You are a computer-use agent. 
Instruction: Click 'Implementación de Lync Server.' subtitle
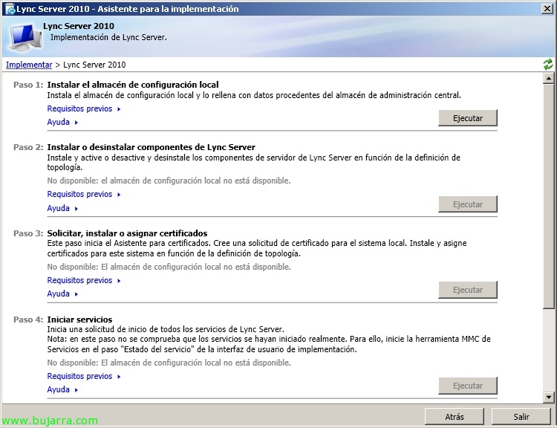[108, 37]
